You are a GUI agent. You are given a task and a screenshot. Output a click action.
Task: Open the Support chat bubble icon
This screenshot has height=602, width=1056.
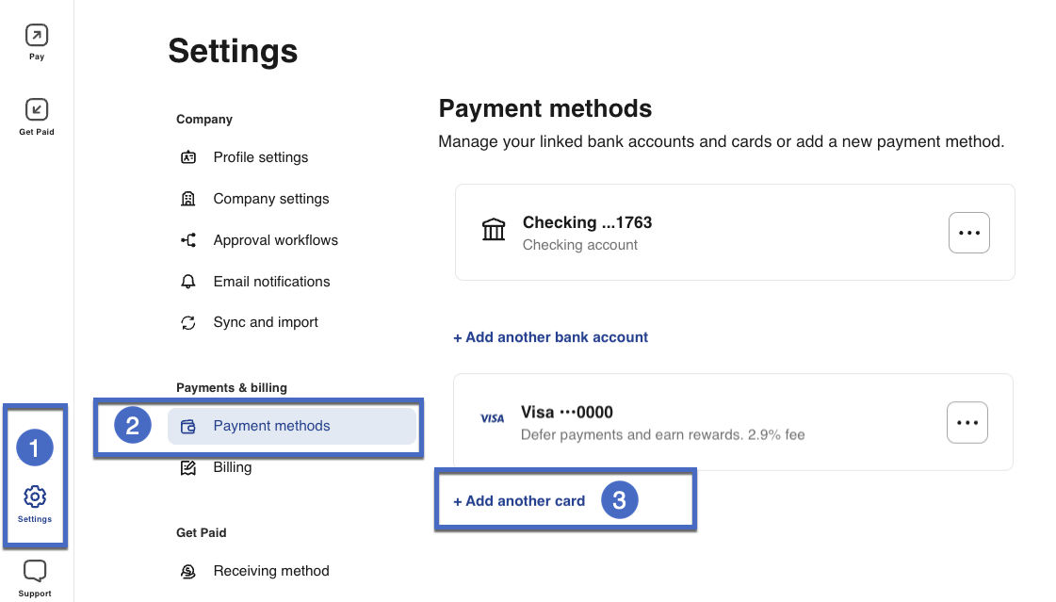[x=35, y=571]
